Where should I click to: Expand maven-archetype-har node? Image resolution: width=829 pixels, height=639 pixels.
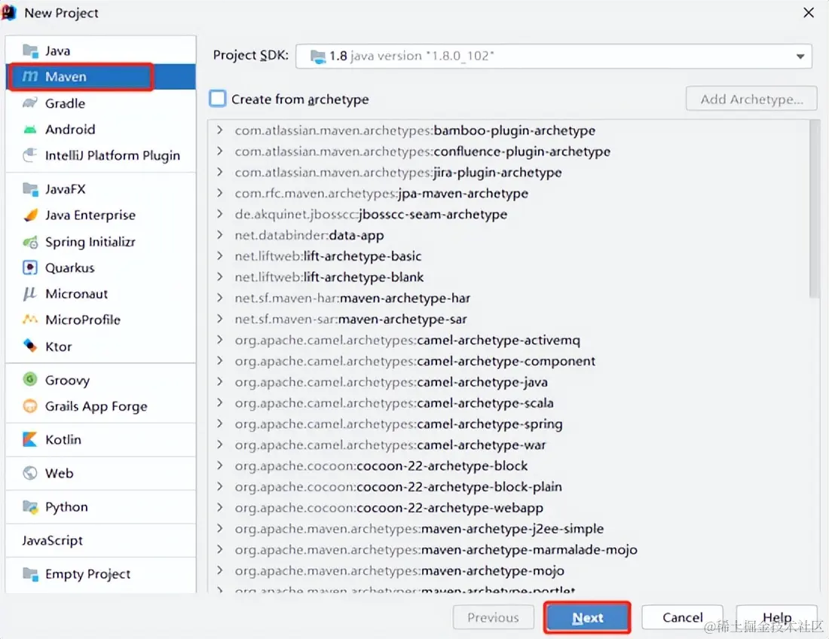(x=220, y=298)
